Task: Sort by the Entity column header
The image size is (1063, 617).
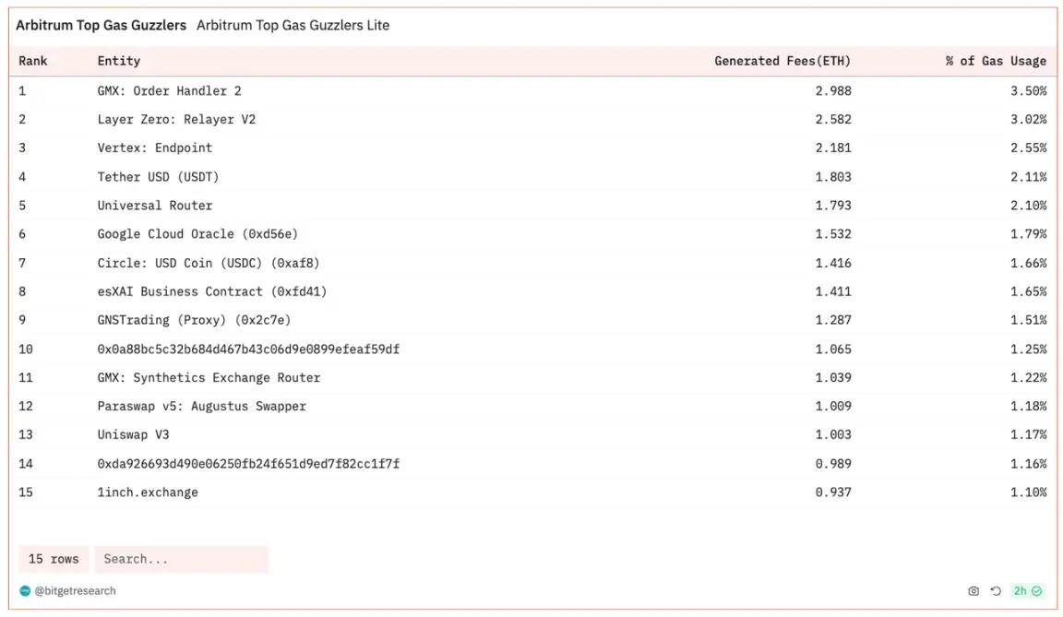Action: [119, 61]
